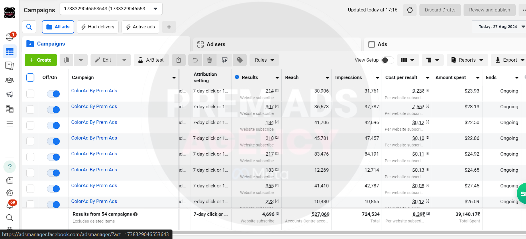Click Review and publish button

point(490,10)
